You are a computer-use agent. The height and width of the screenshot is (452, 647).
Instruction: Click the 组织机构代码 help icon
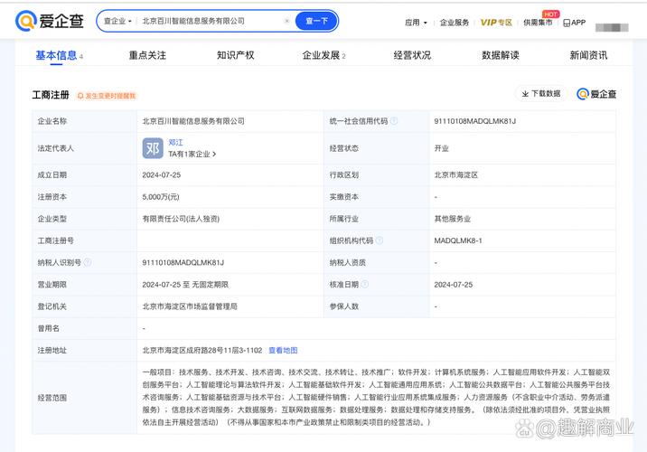pos(379,240)
